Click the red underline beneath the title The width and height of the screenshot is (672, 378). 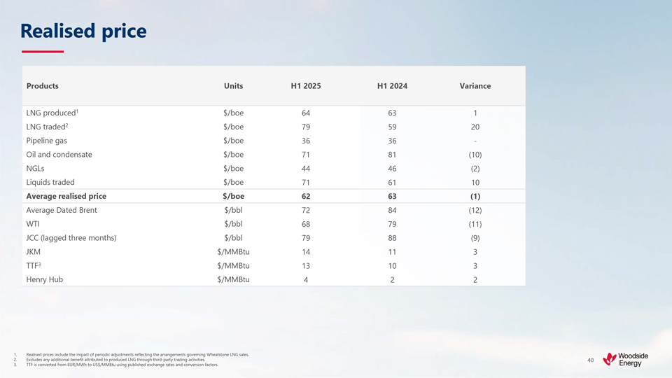[x=43, y=52]
